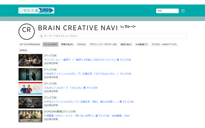Focus the キーワードを入力してください search field
Screen dimensions: 205x128
[x=112, y=36]
